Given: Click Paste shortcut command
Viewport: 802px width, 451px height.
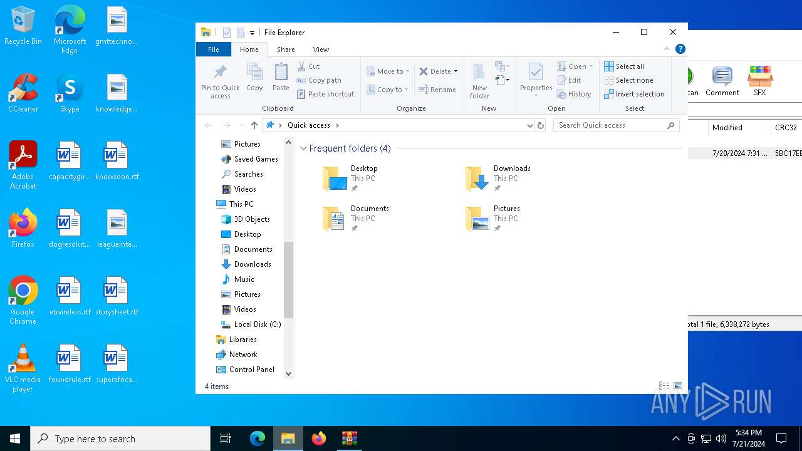Looking at the screenshot, I should 325,94.
